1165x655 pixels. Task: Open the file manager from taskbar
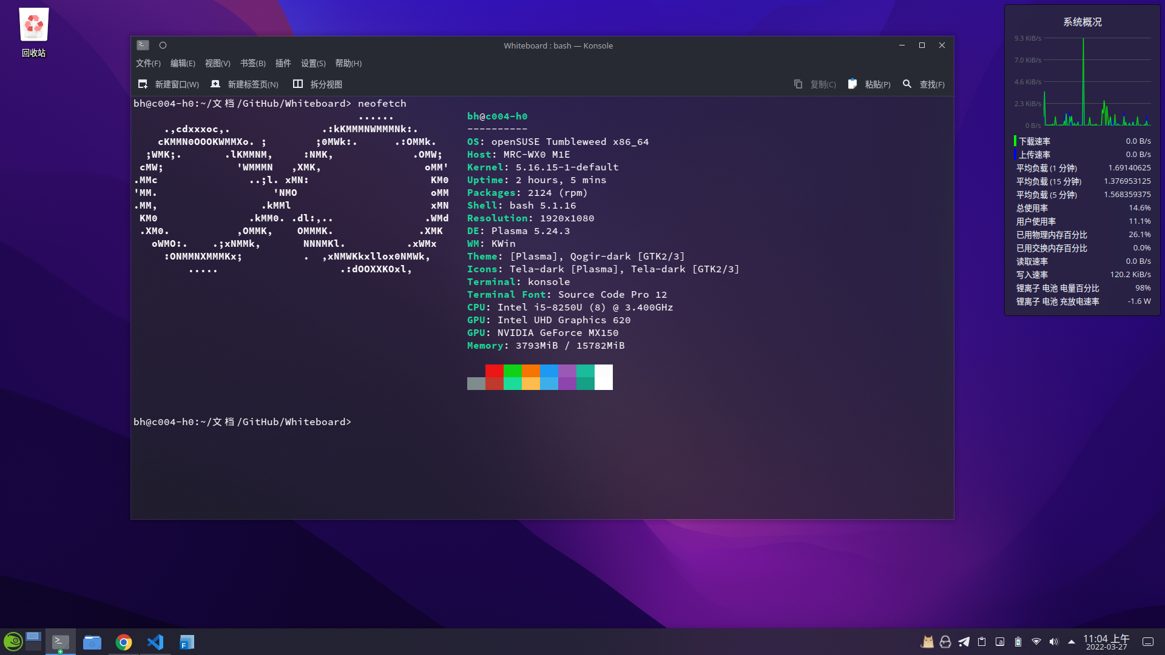[92, 642]
